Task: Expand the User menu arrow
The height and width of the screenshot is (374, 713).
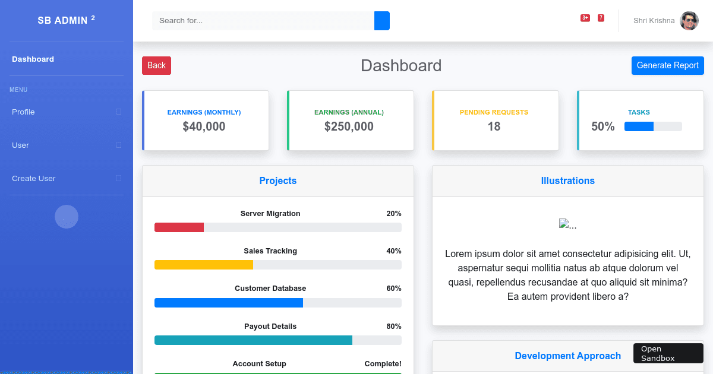Action: point(119,145)
